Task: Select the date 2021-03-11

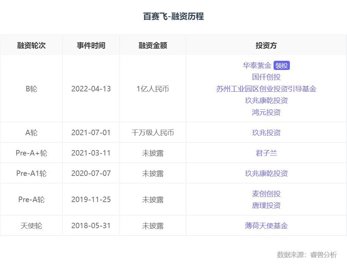Action: point(91,153)
